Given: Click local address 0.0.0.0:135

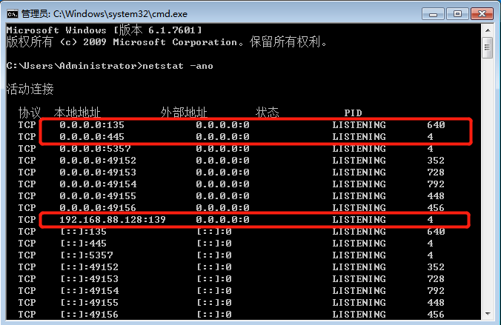Looking at the screenshot, I should [92, 125].
